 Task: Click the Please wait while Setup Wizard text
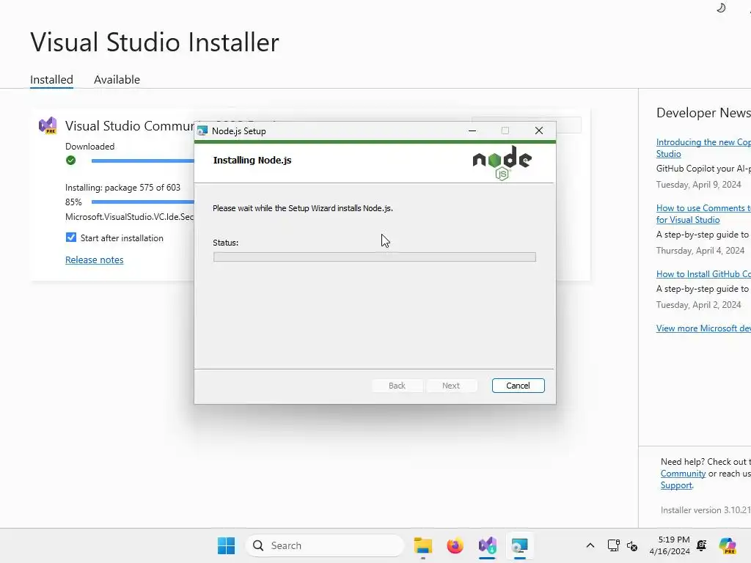[303, 208]
